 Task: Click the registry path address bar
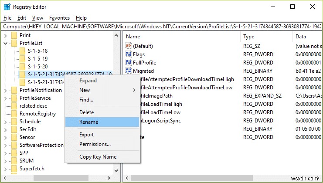161,27
